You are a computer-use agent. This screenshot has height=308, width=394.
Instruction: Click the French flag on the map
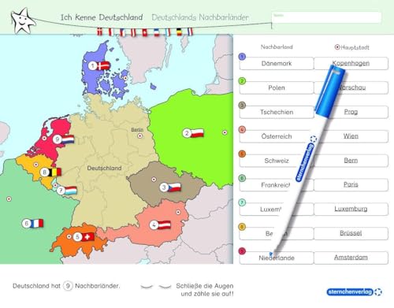(x=37, y=224)
